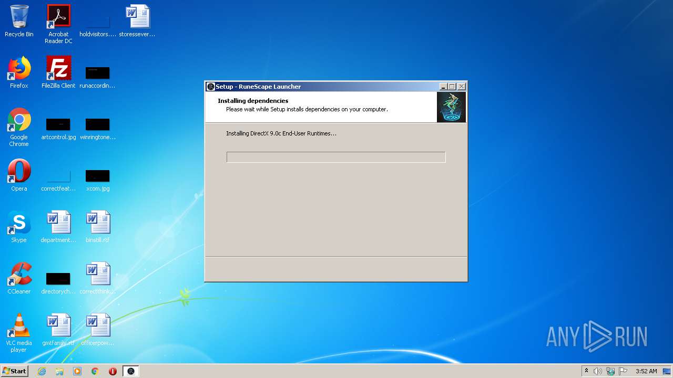
Task: Click the Start button
Action: 14,371
